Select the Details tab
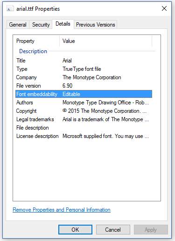Image resolution: width=175 pixels, height=241 pixels. point(63,24)
